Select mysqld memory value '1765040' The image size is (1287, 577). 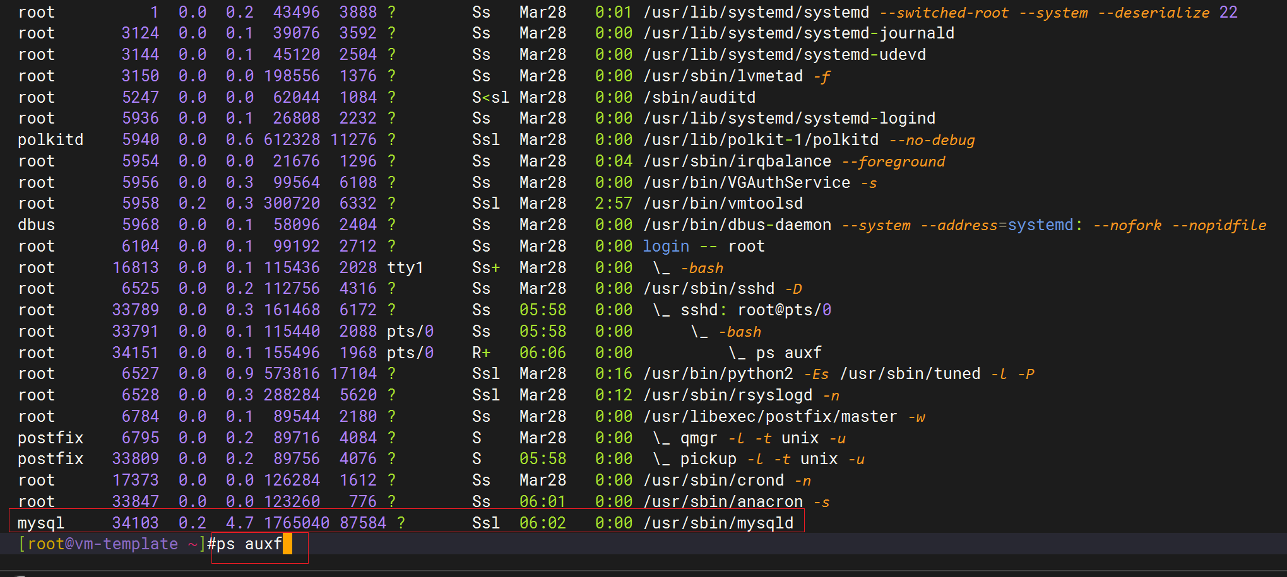tap(297, 523)
